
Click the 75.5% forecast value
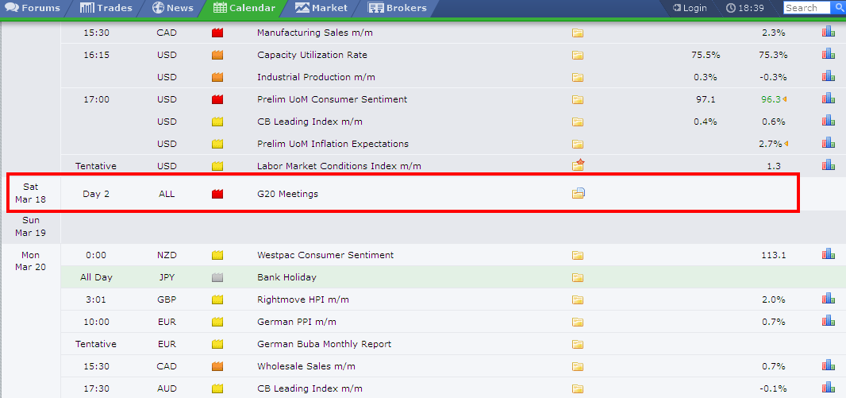pyautogui.click(x=706, y=55)
